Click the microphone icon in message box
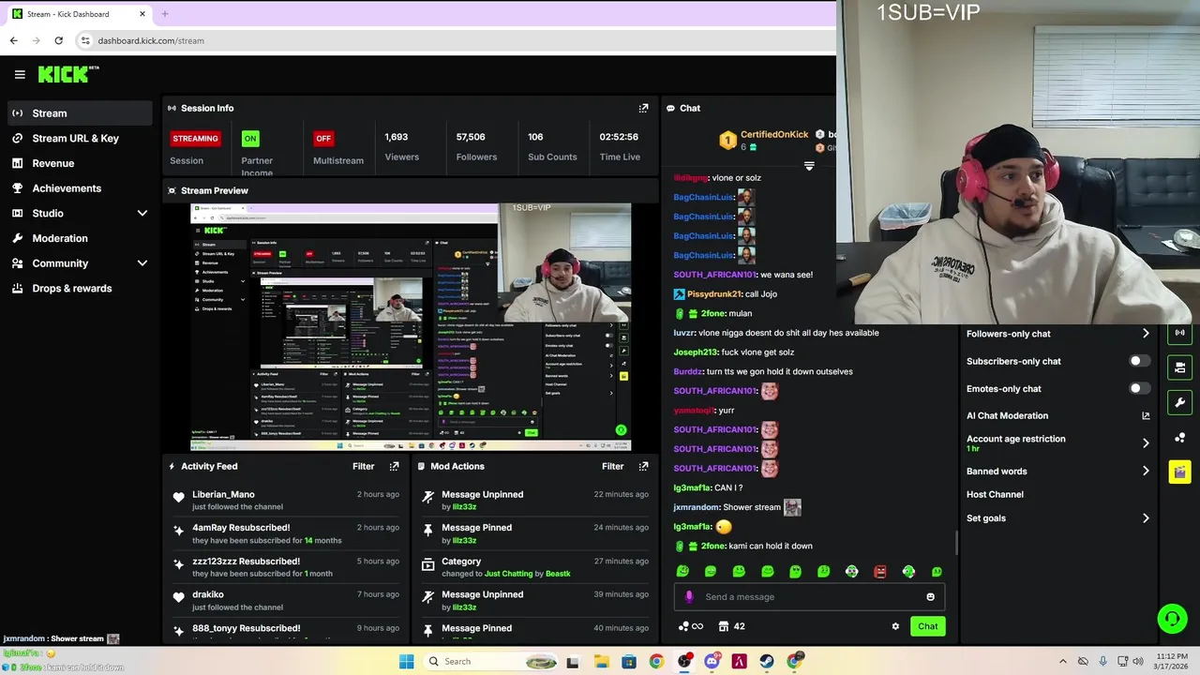Viewport: 1200px width, 675px height. pos(689,597)
